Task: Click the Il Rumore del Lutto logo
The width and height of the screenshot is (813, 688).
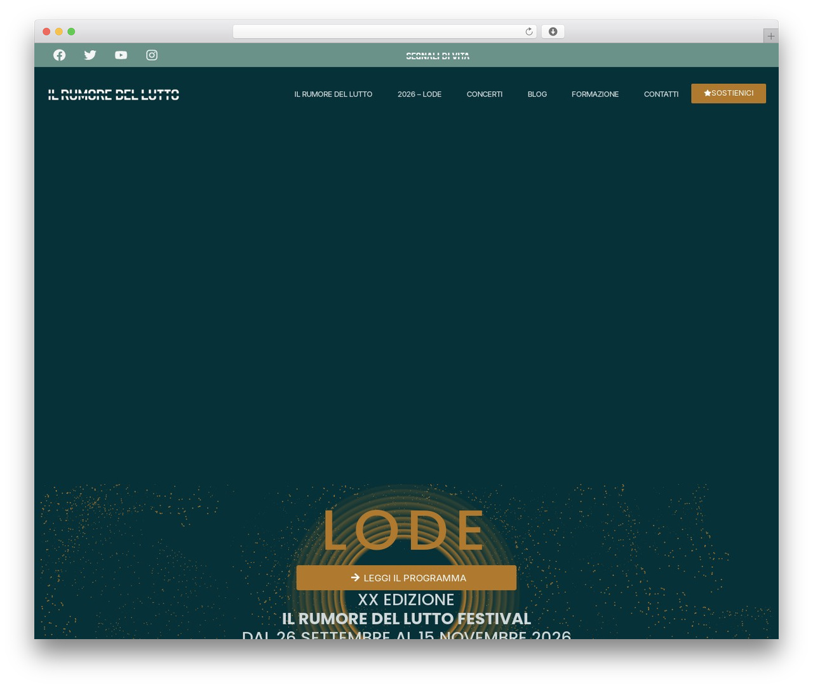Action: (x=114, y=95)
